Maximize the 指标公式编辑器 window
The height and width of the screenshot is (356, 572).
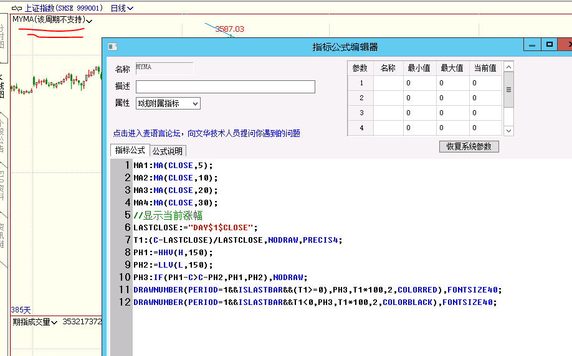[x=549, y=45]
